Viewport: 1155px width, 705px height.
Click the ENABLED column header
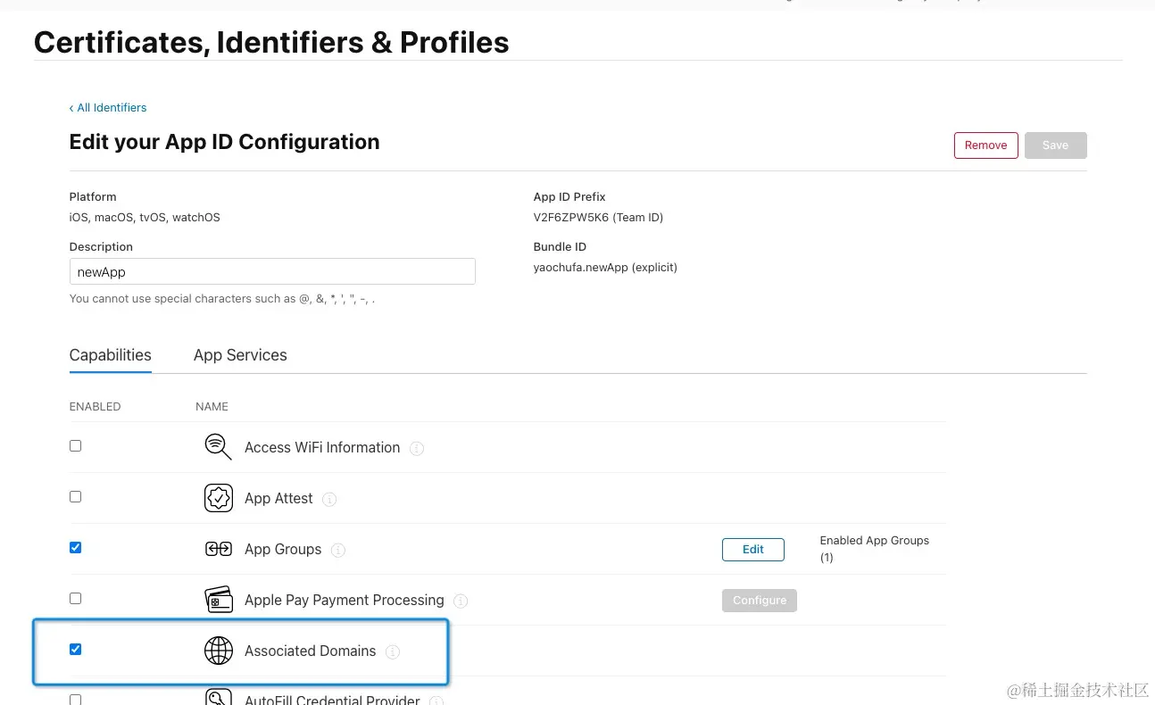tap(95, 406)
